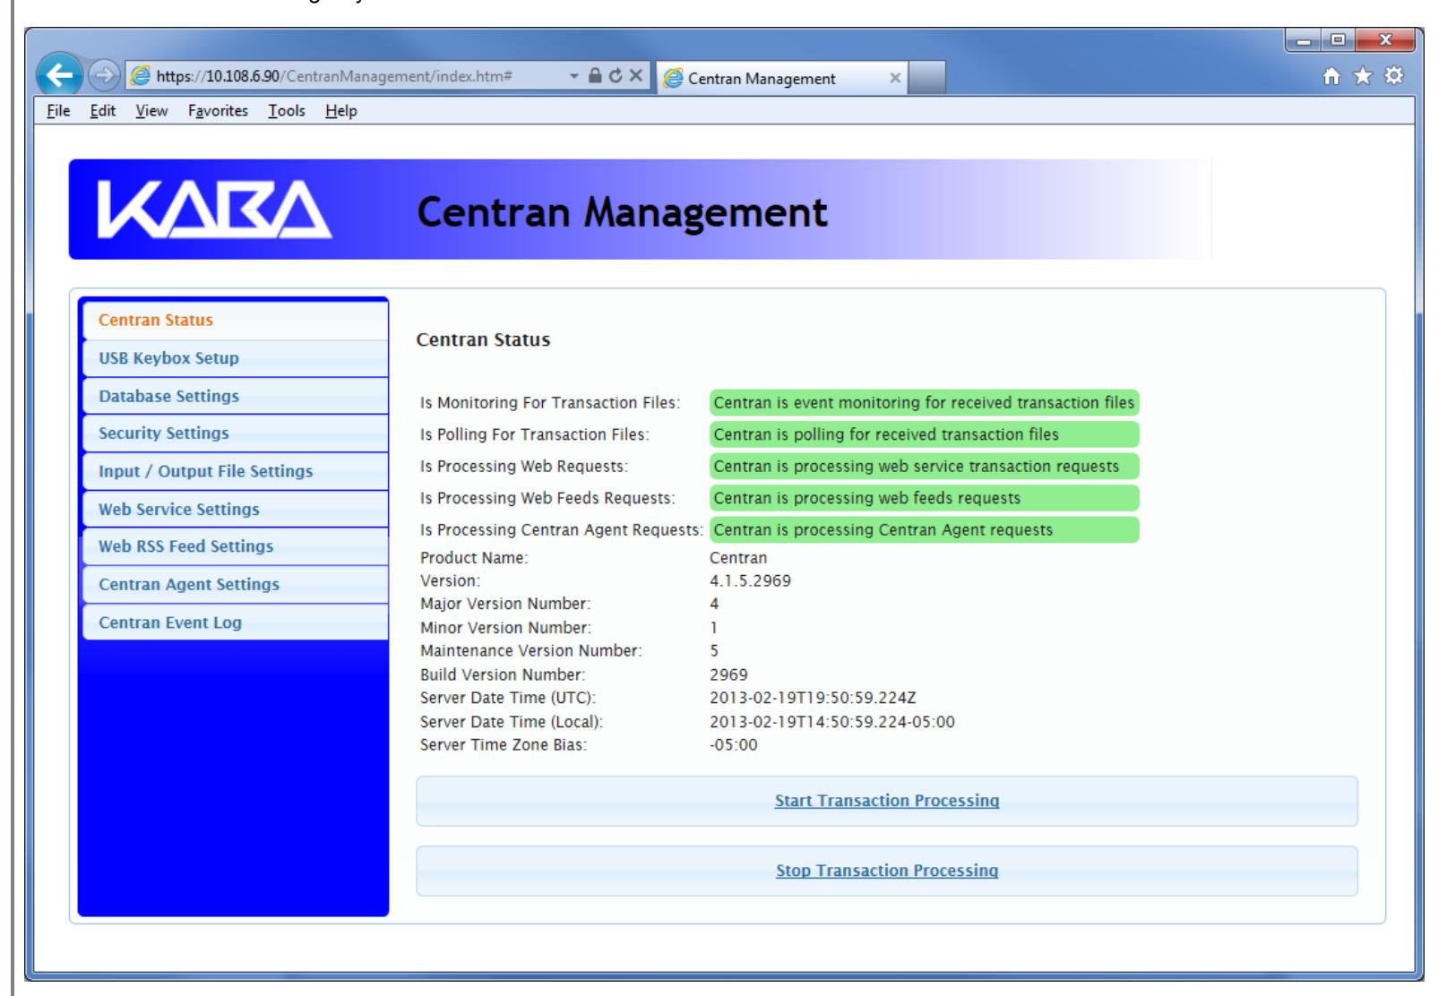Click the Server Date Time (UTC) value

tap(813, 698)
